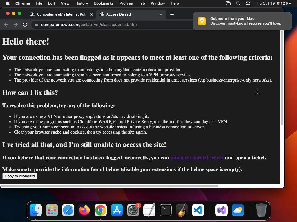Open the Profiles menu

coord(126,3)
